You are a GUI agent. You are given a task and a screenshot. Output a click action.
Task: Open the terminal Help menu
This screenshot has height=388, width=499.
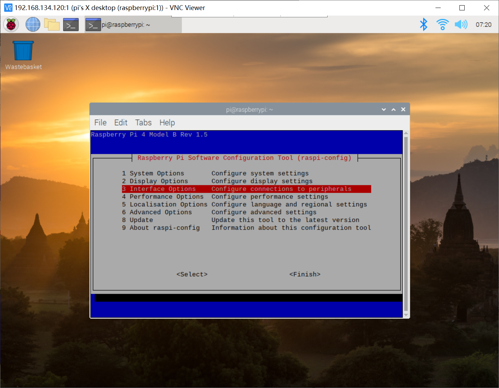coord(167,123)
